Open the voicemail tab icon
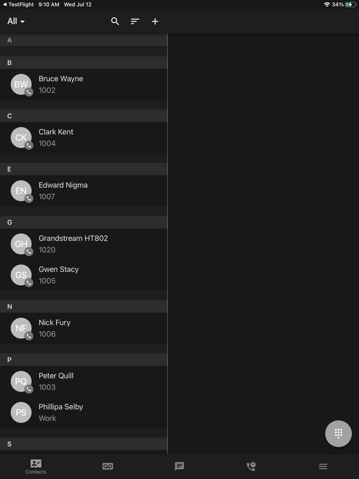 (x=108, y=466)
